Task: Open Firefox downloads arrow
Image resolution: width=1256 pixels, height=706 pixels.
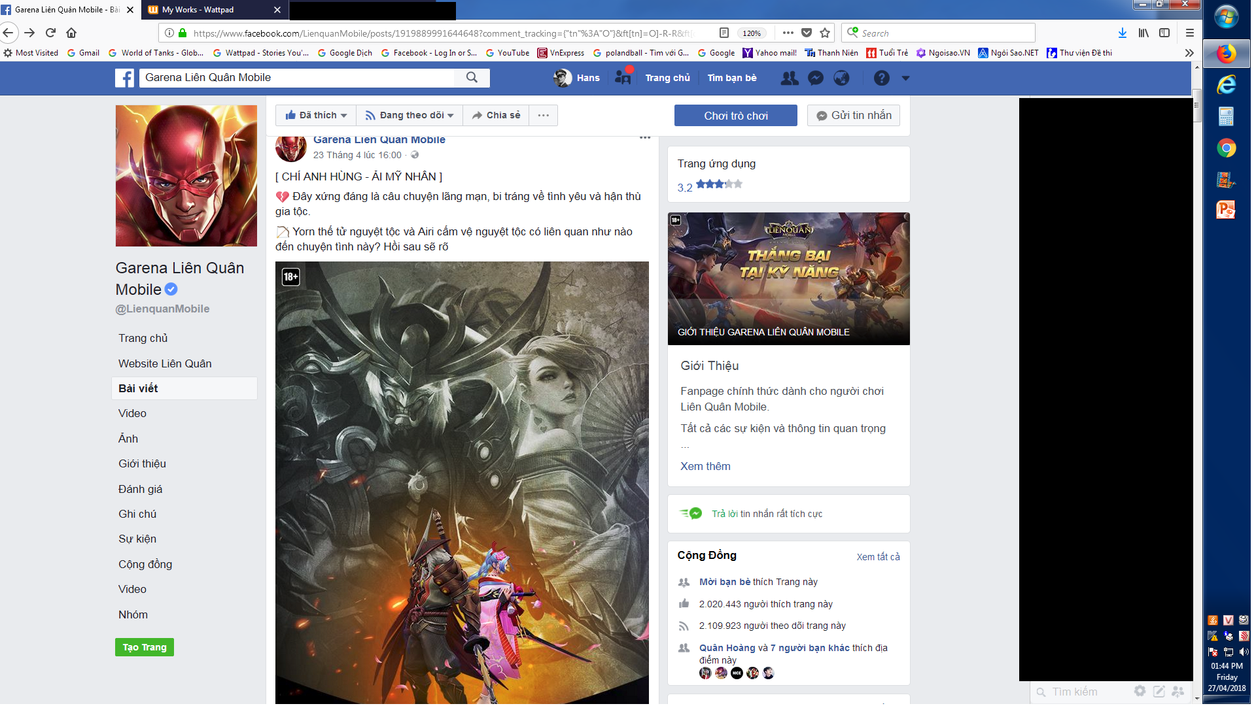Action: point(1123,33)
